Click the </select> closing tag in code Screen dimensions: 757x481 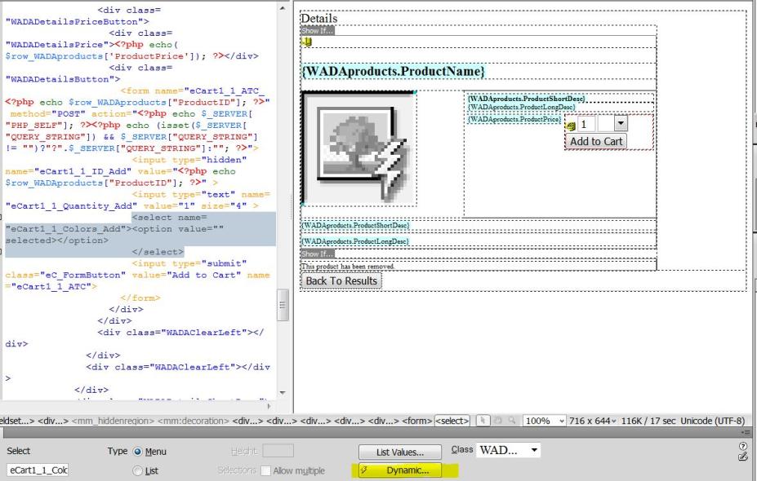[x=158, y=252]
